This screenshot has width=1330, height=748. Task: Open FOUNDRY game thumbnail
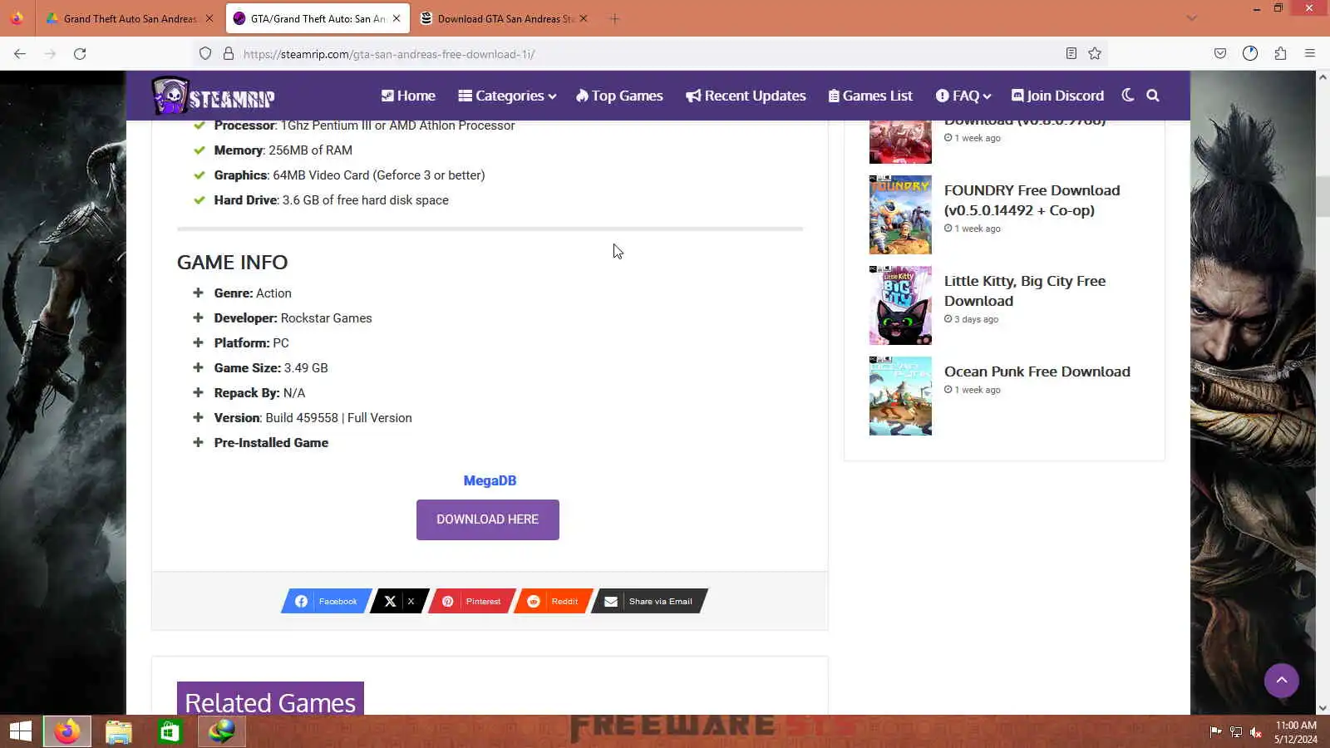pyautogui.click(x=900, y=214)
